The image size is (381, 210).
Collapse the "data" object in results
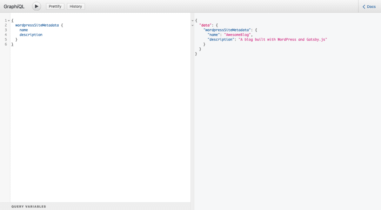pyautogui.click(x=192, y=25)
